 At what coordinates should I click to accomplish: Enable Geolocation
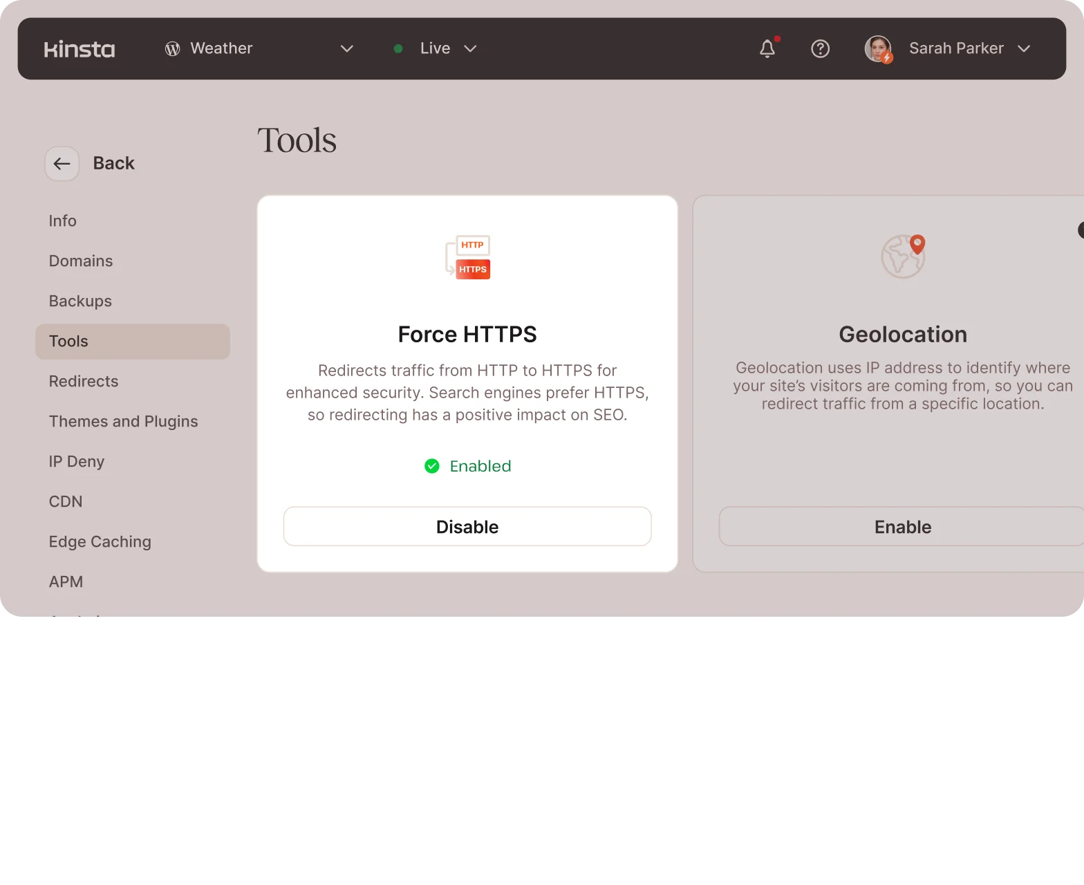click(902, 527)
